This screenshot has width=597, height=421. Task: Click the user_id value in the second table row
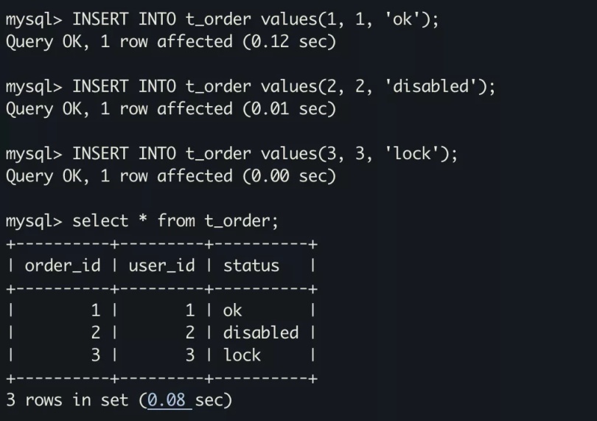pyautogui.click(x=190, y=333)
